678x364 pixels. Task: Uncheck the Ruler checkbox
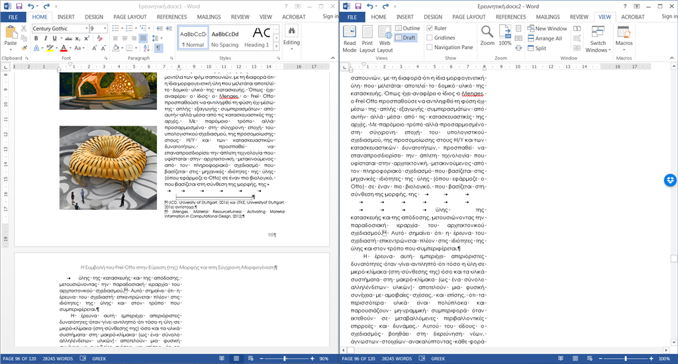[429, 28]
